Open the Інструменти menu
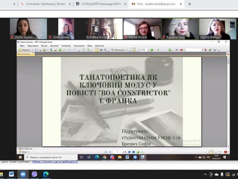Image resolution: width=238 pixels, height=179 pixels. pyautogui.click(x=79, y=46)
